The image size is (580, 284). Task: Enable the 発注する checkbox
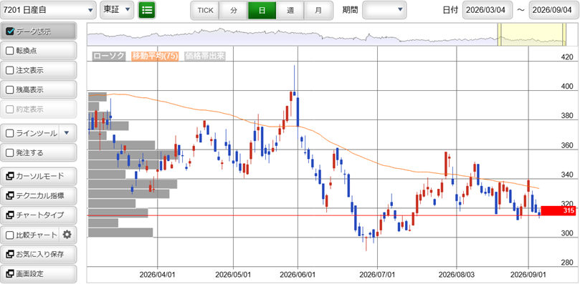tap(9, 152)
